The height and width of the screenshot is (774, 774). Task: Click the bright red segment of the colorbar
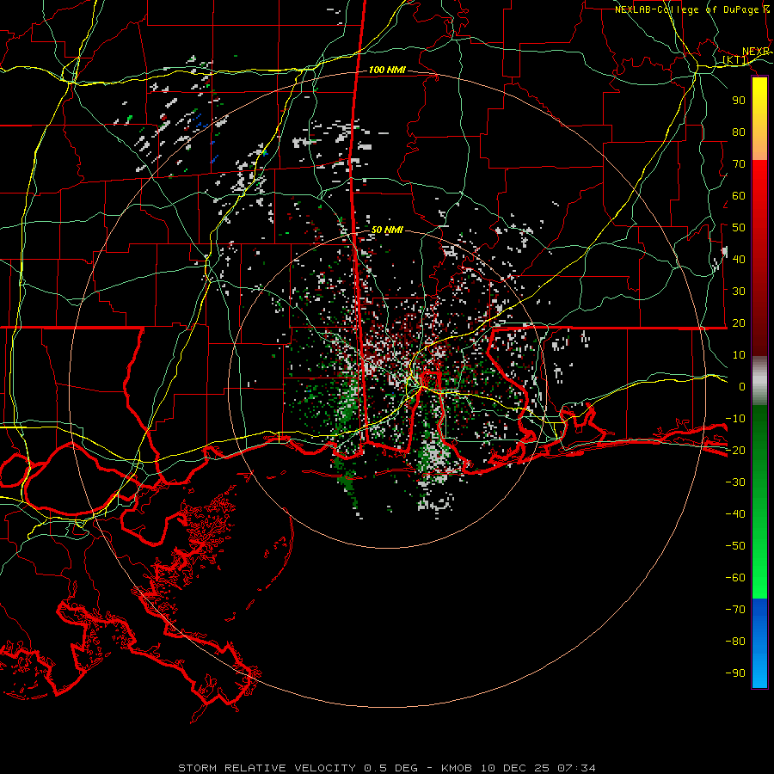click(759, 193)
